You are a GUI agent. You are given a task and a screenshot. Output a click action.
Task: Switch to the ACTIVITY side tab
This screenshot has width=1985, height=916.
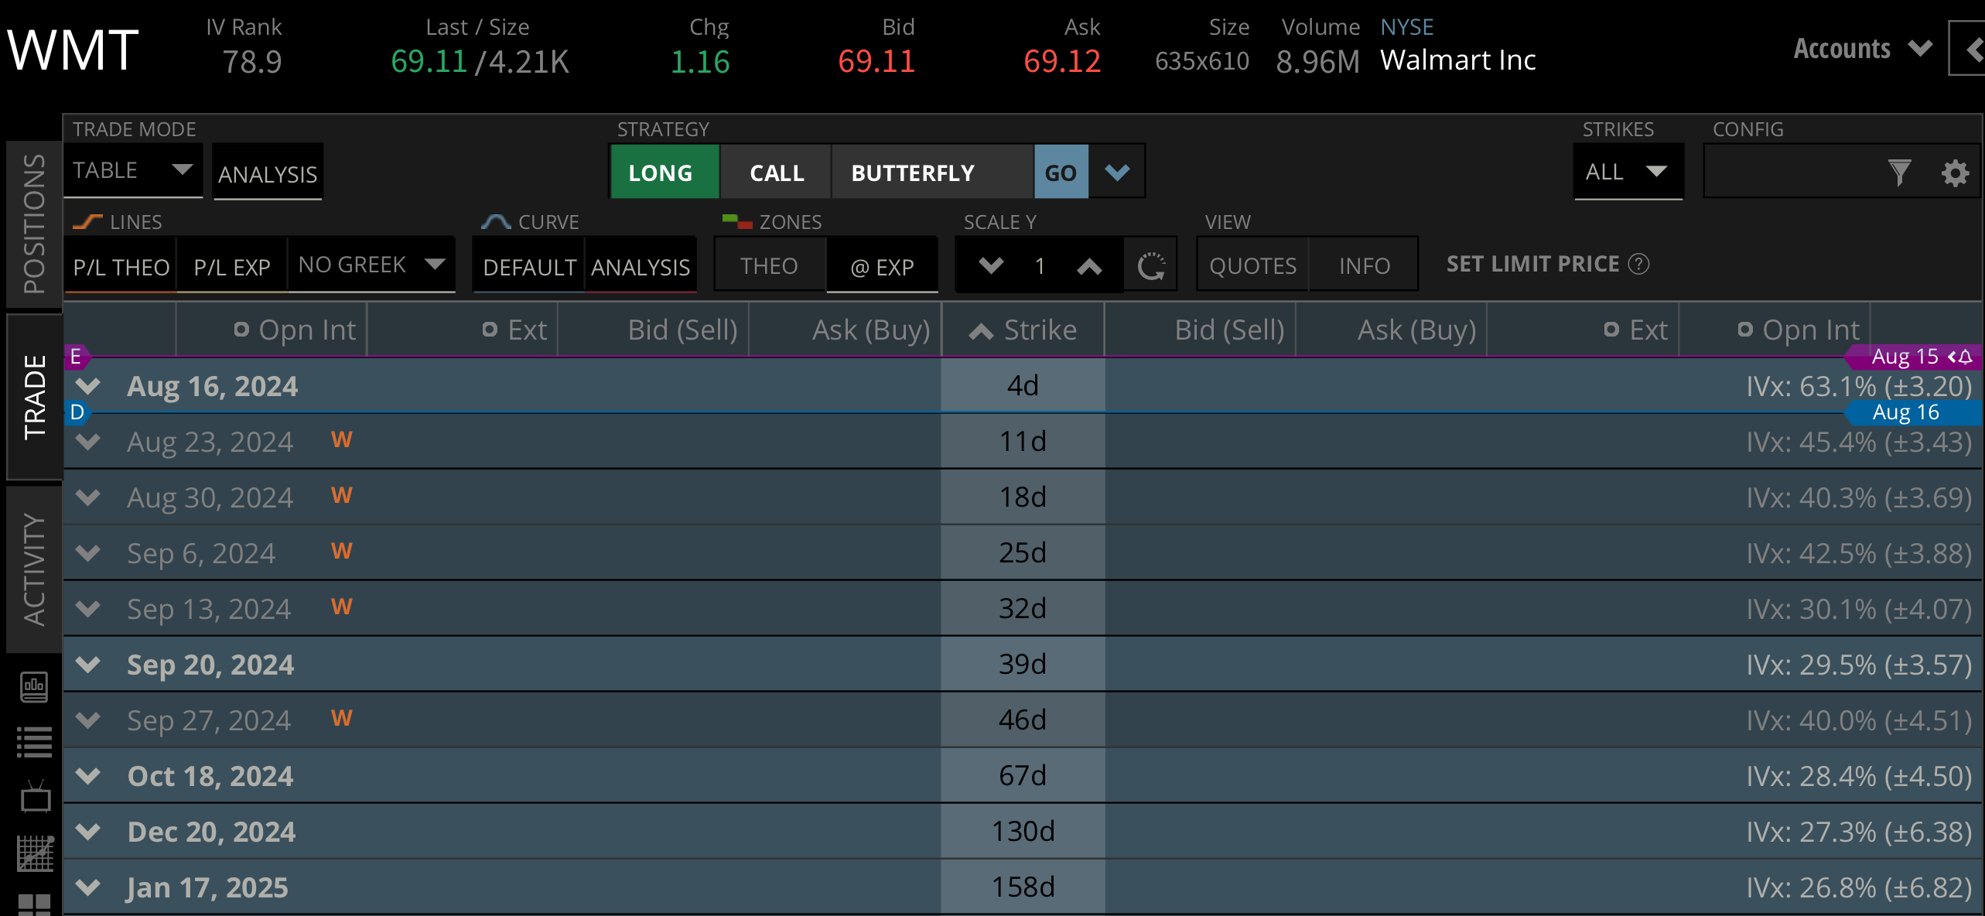point(34,569)
